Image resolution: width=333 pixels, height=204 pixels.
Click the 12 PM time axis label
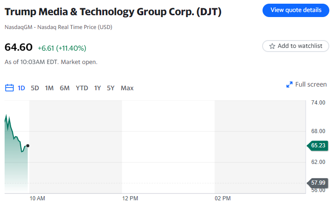[130, 198]
